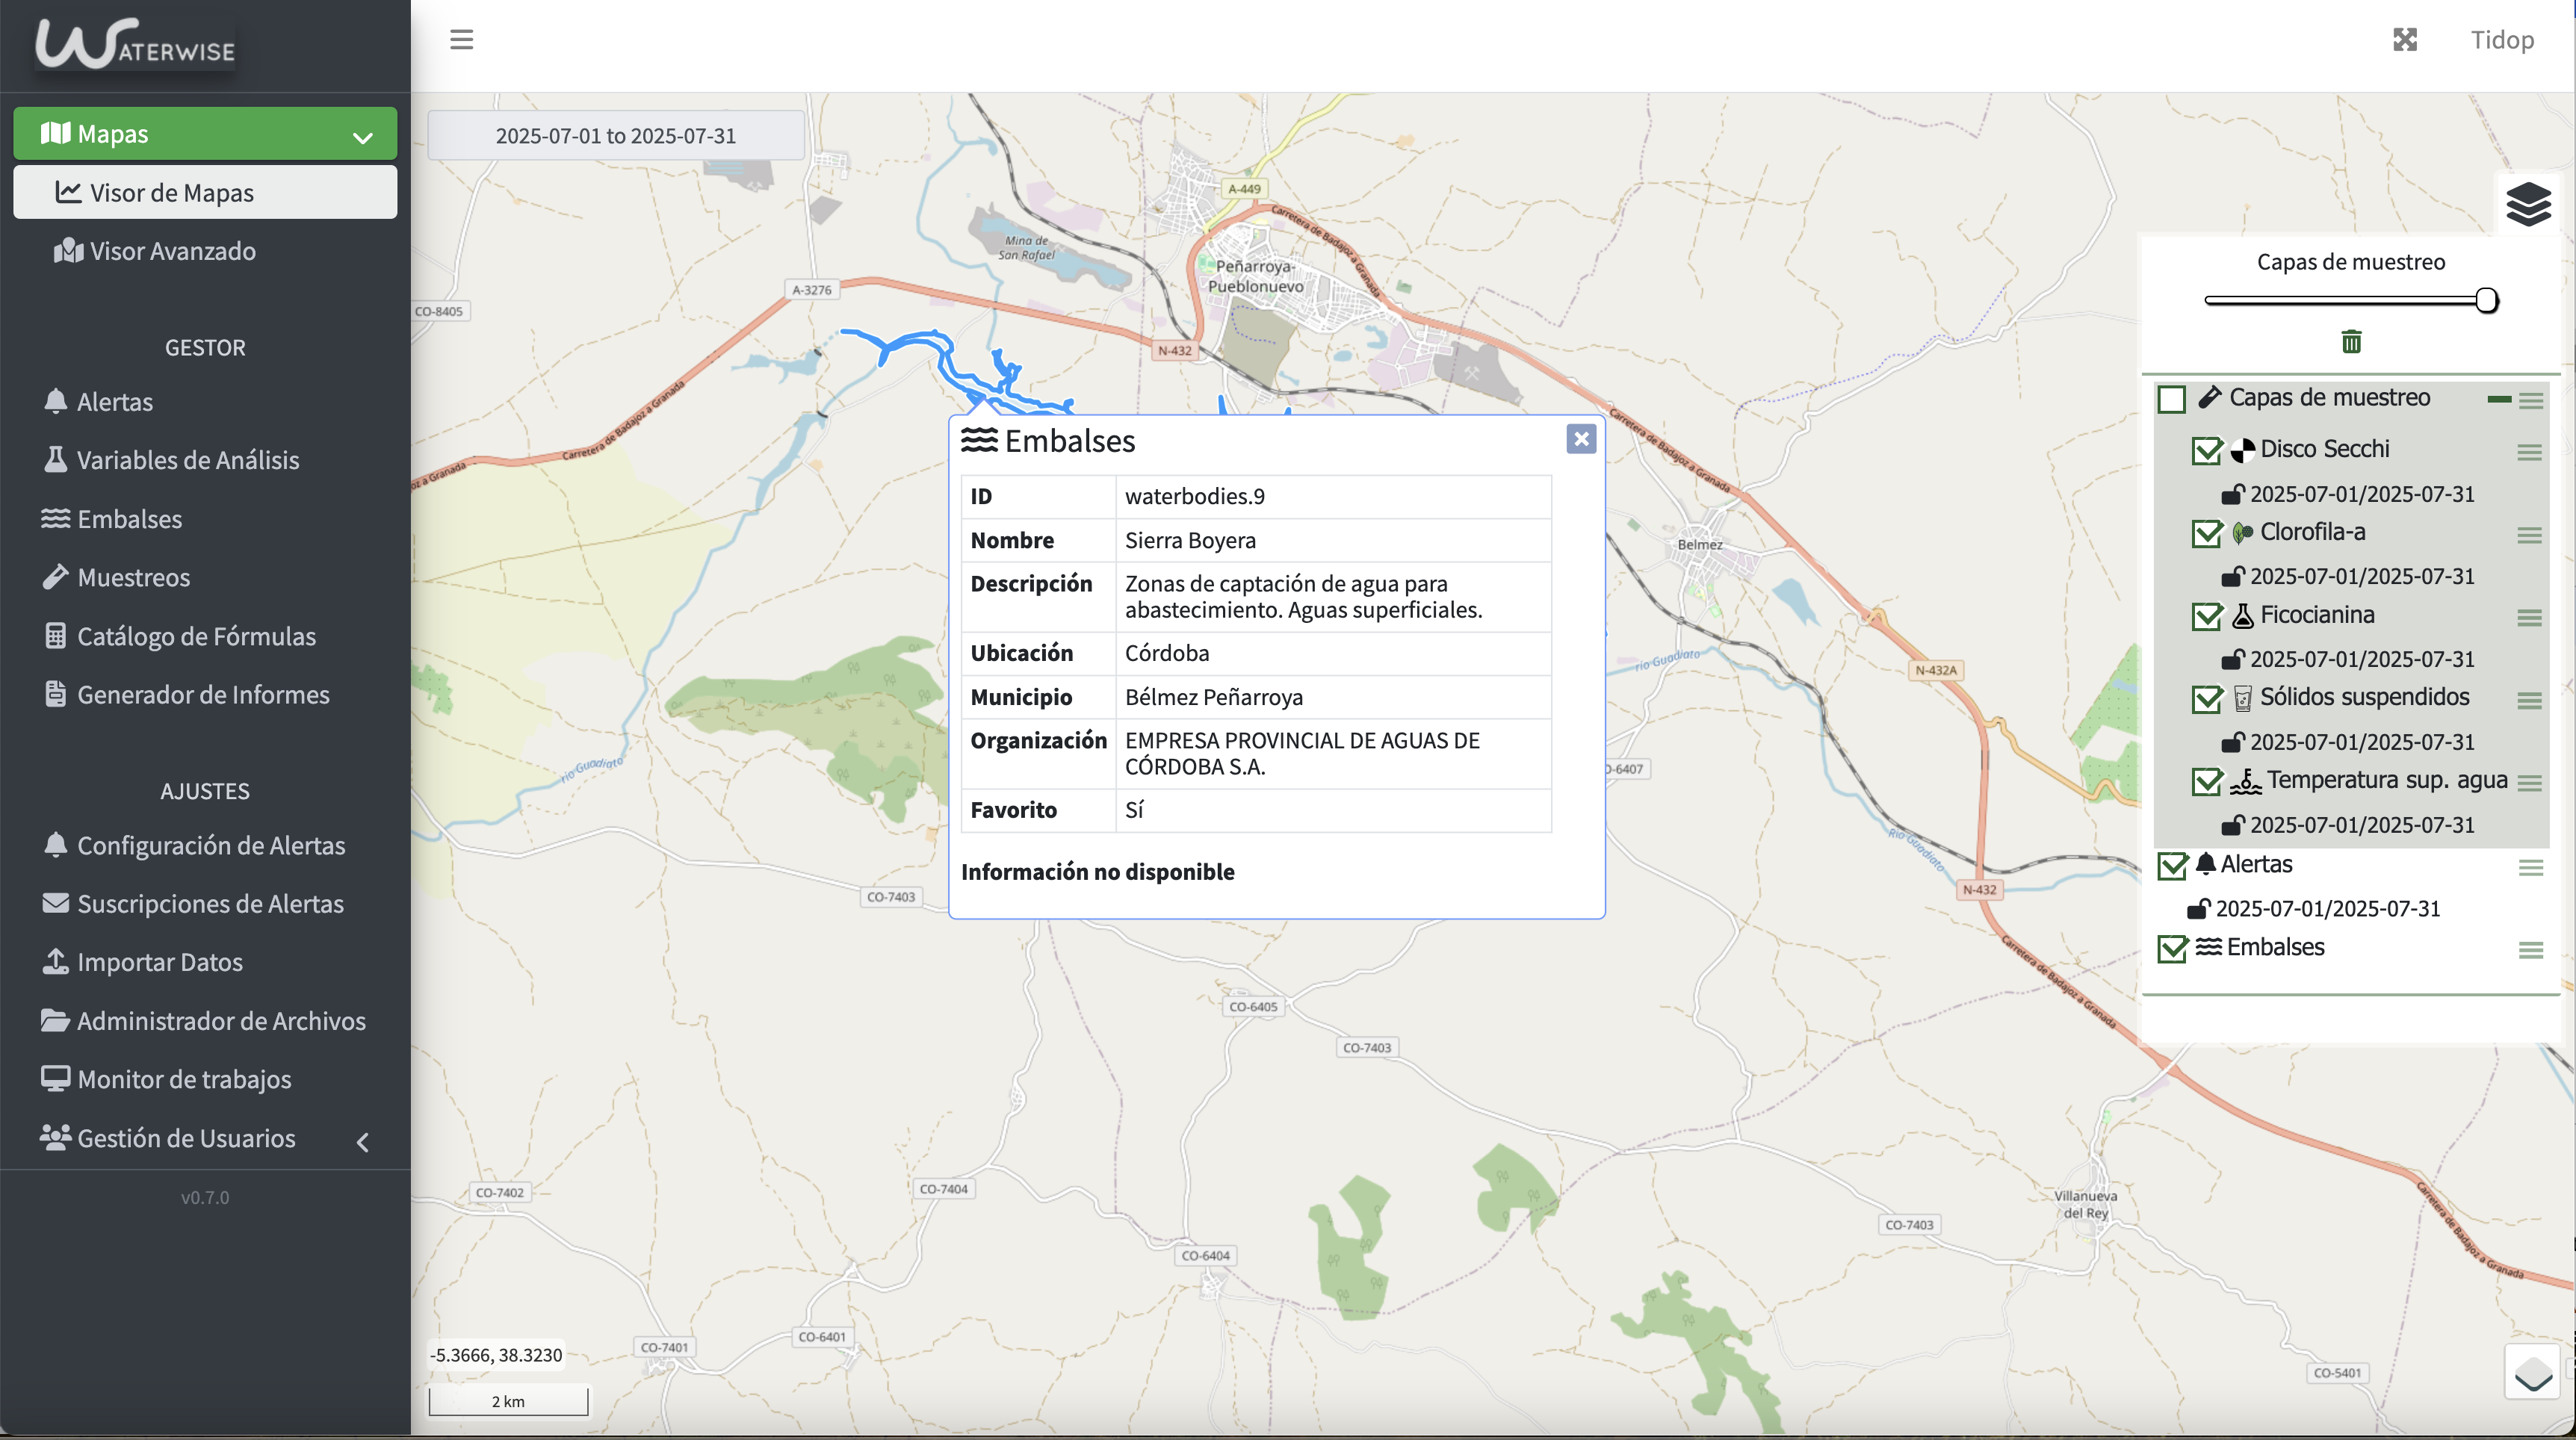Click the "Información no disponible" text
The image size is (2576, 1440).
pos(1098,872)
